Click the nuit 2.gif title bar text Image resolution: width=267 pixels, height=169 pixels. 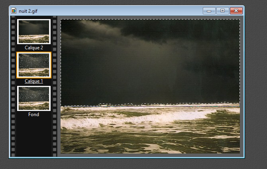pos(30,11)
